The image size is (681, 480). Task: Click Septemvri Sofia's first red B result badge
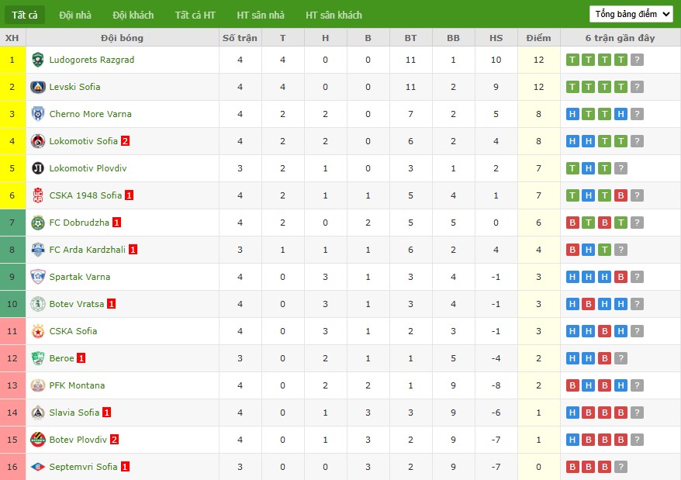pyautogui.click(x=572, y=467)
